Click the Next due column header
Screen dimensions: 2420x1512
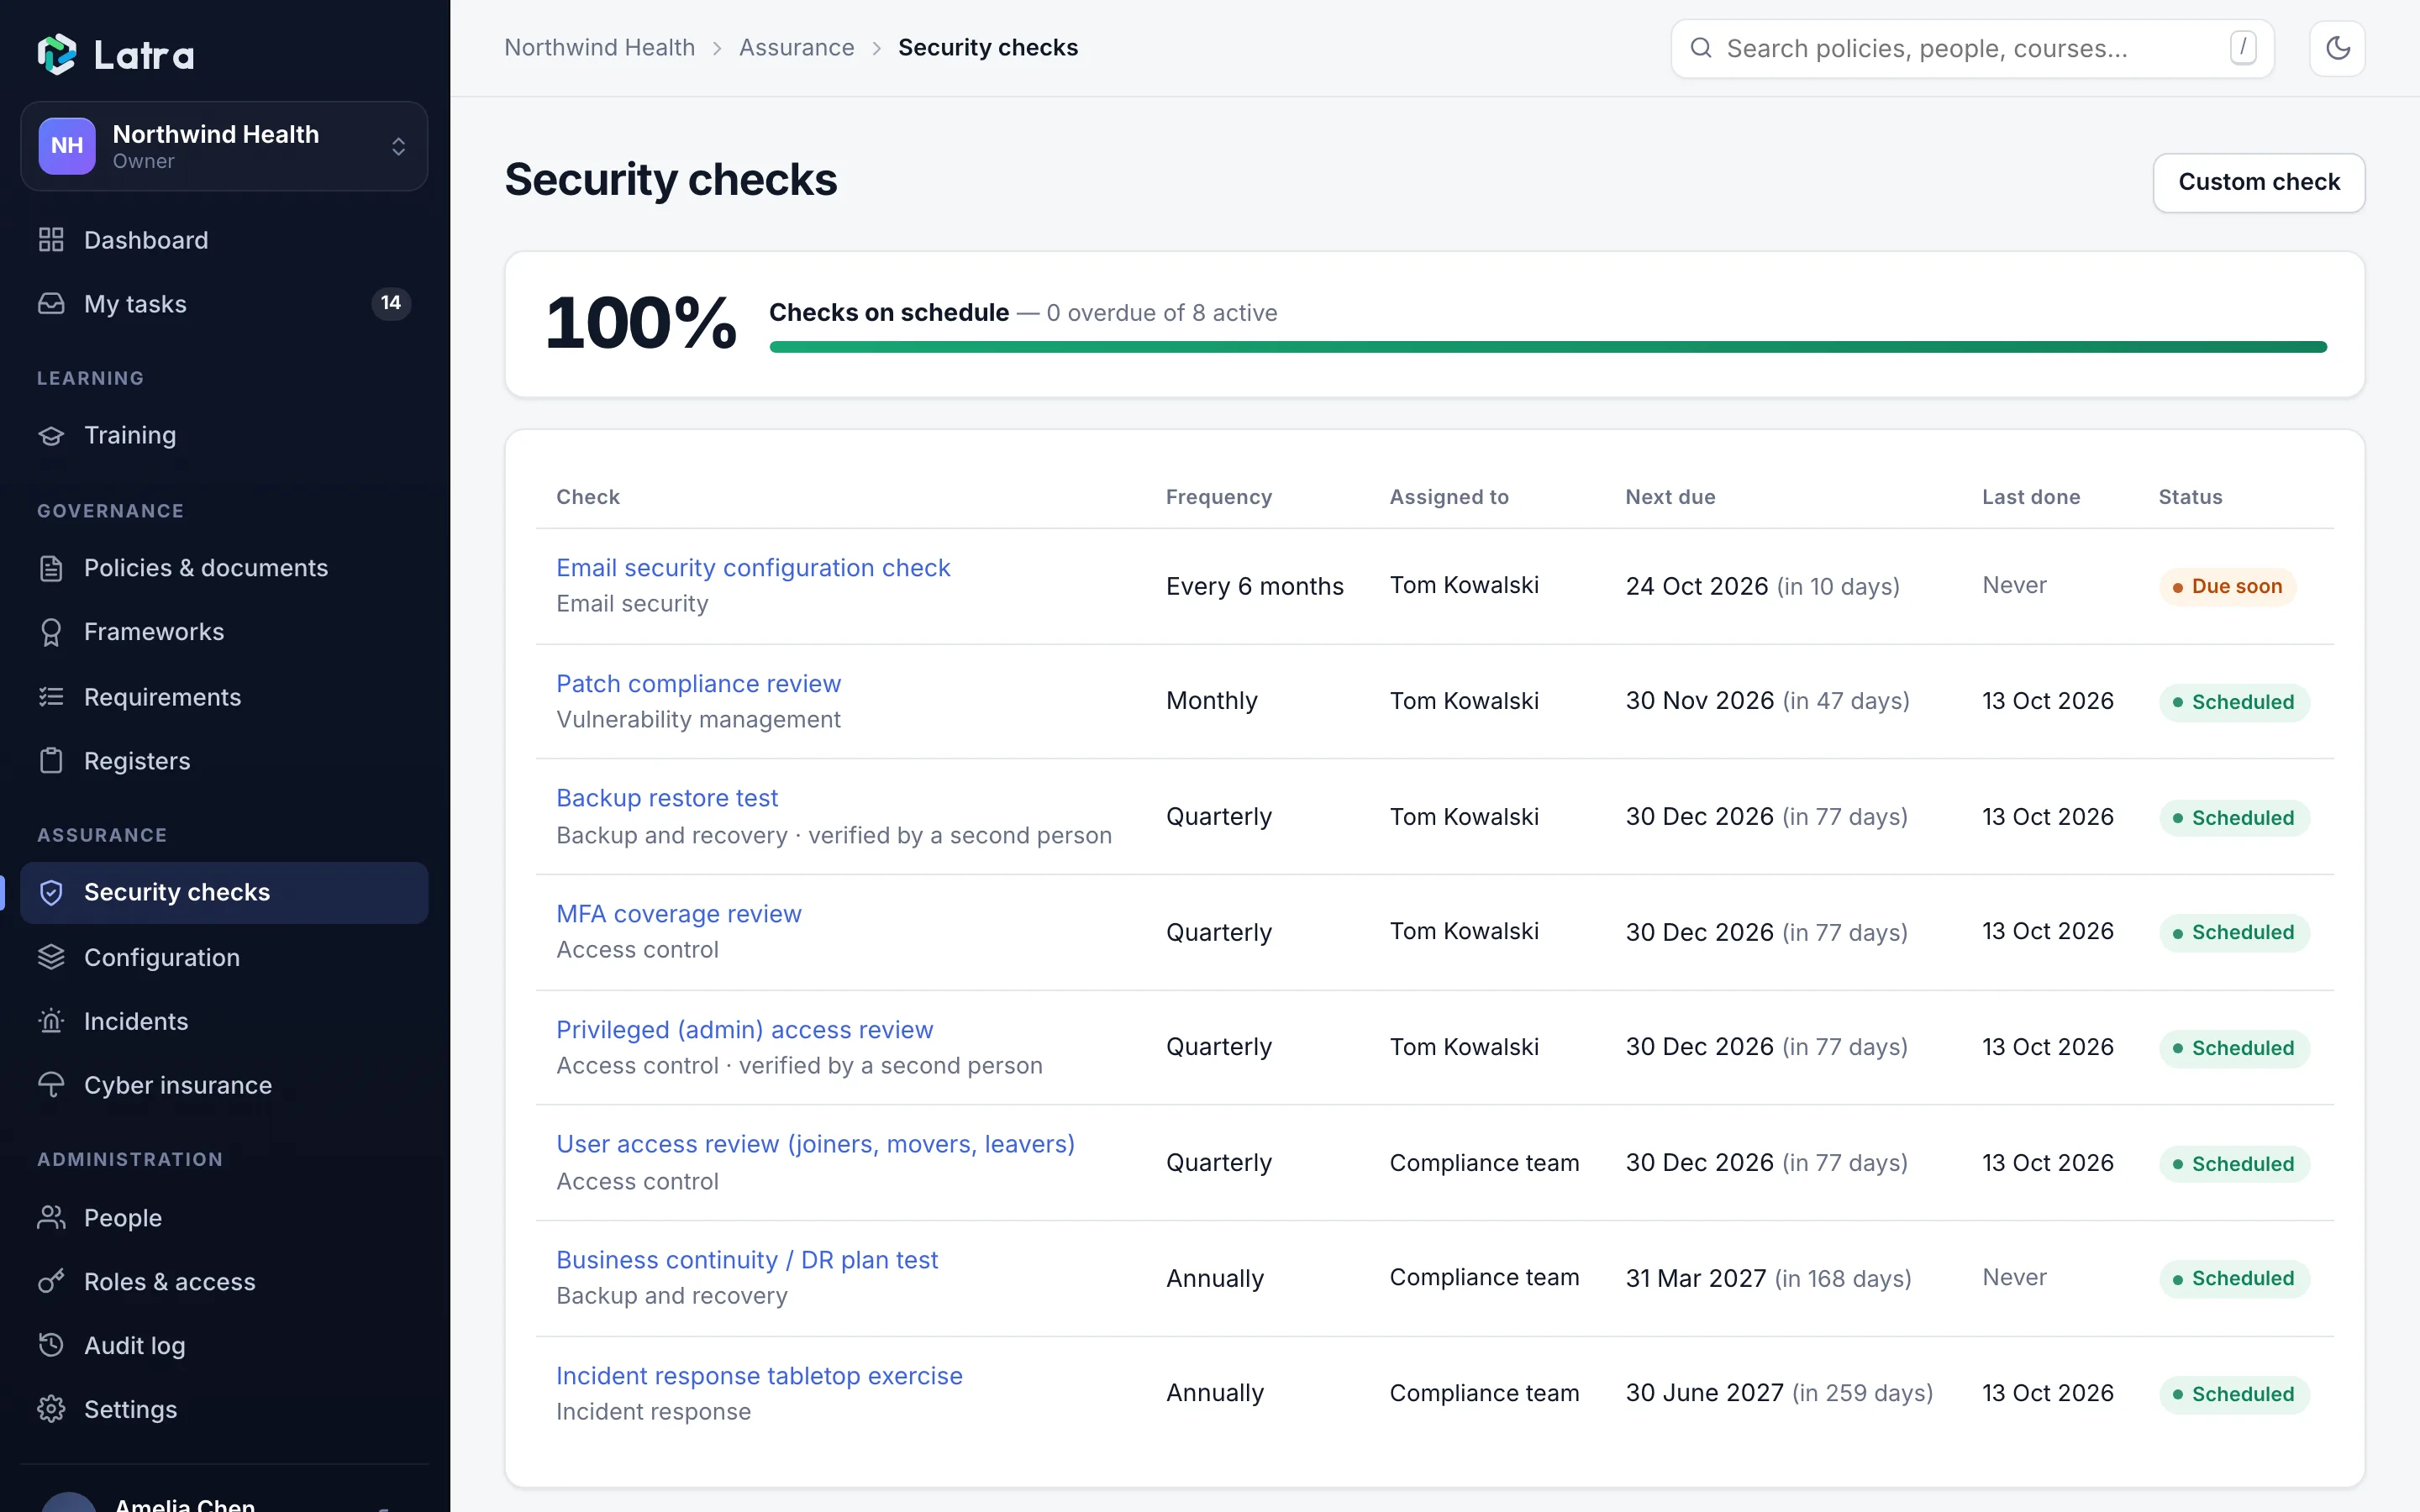[x=1670, y=497]
